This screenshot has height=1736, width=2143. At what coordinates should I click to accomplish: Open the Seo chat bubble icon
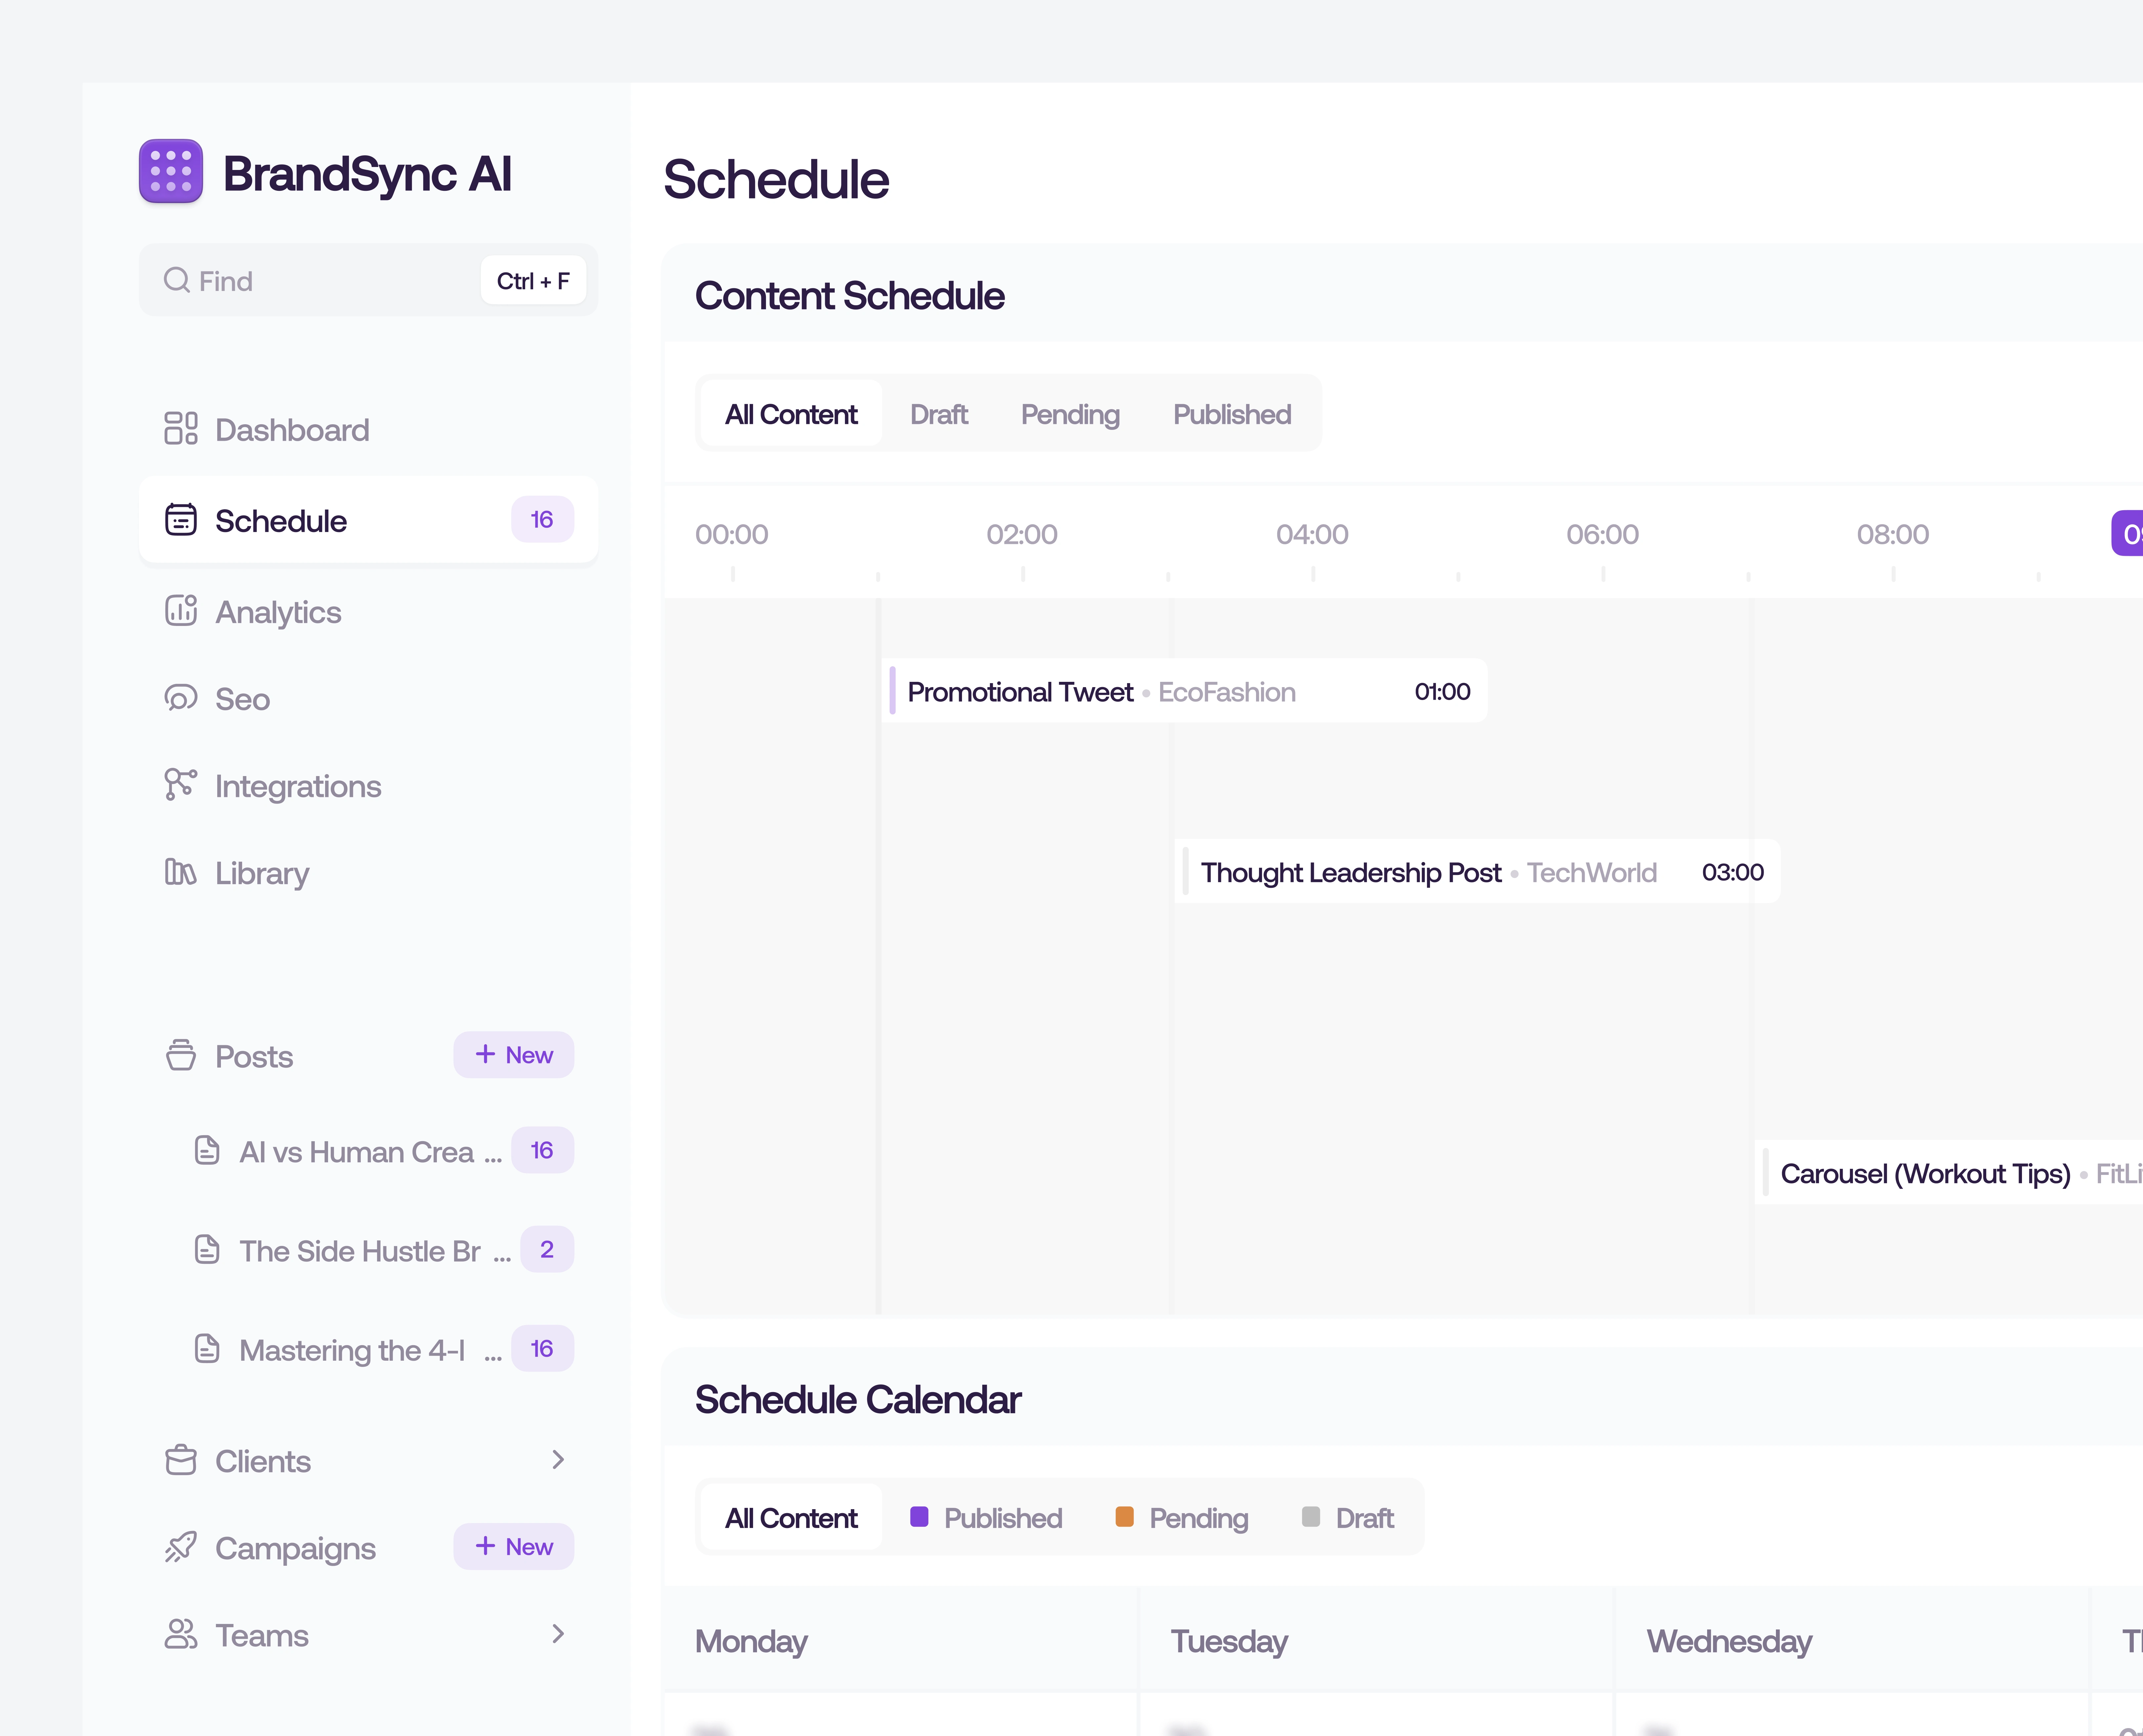click(181, 698)
